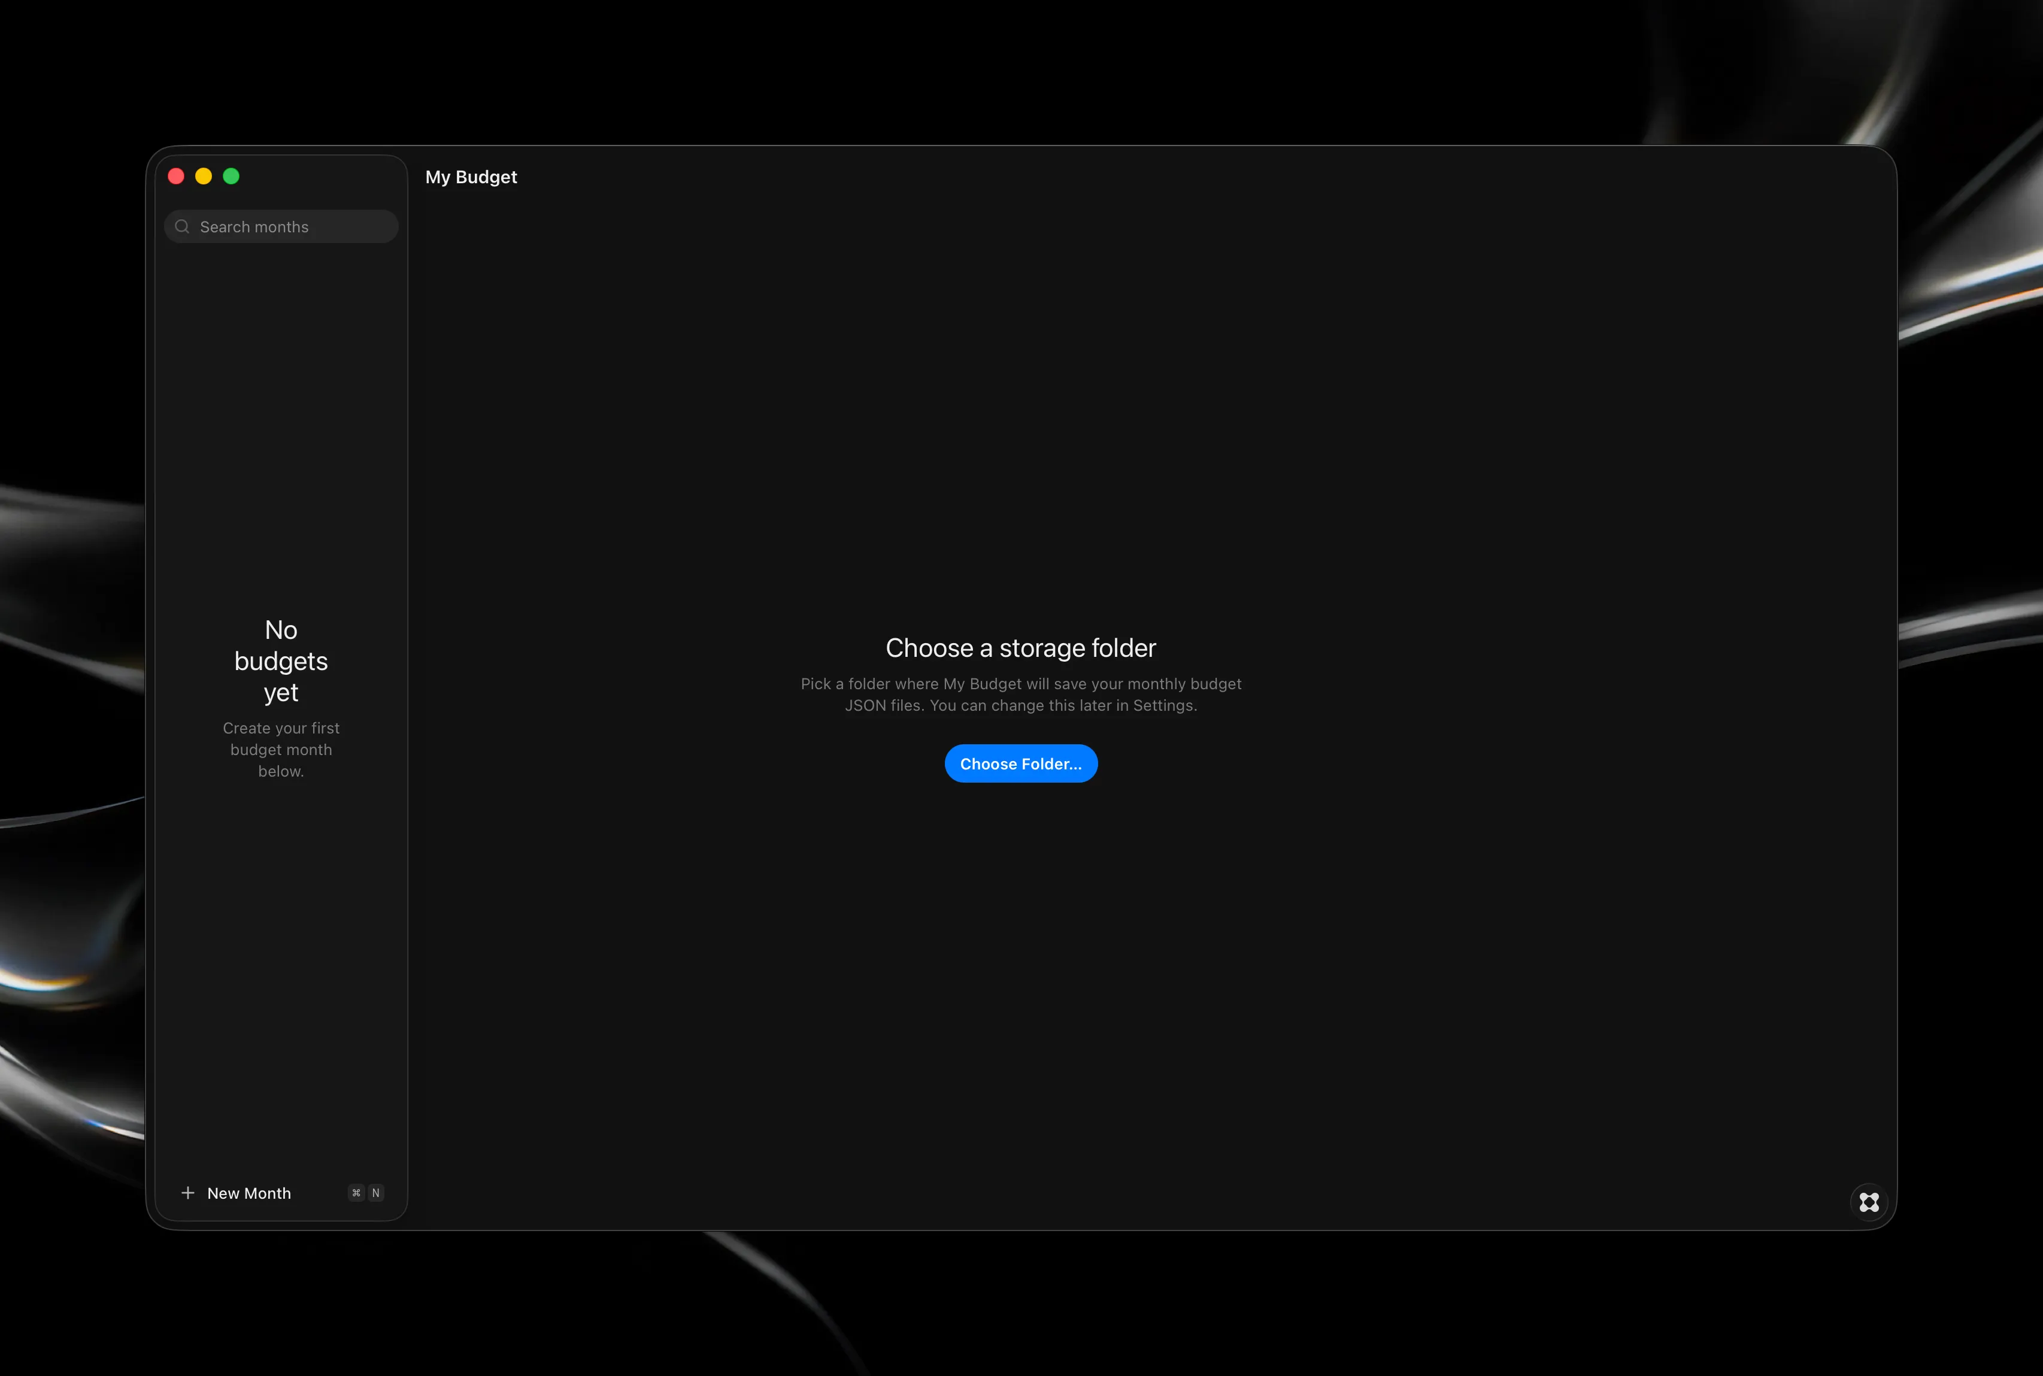The width and height of the screenshot is (2043, 1376).
Task: Click the Choose Folder... button
Action: (x=1021, y=763)
